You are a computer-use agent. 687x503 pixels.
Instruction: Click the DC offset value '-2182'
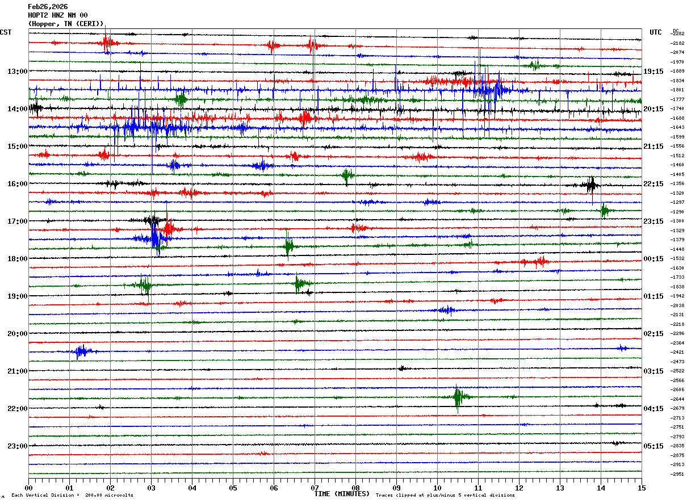[678, 43]
